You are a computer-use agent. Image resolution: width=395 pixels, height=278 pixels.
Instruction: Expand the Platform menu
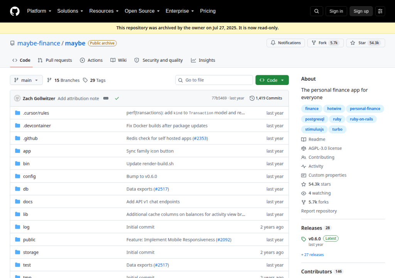pyautogui.click(x=39, y=11)
